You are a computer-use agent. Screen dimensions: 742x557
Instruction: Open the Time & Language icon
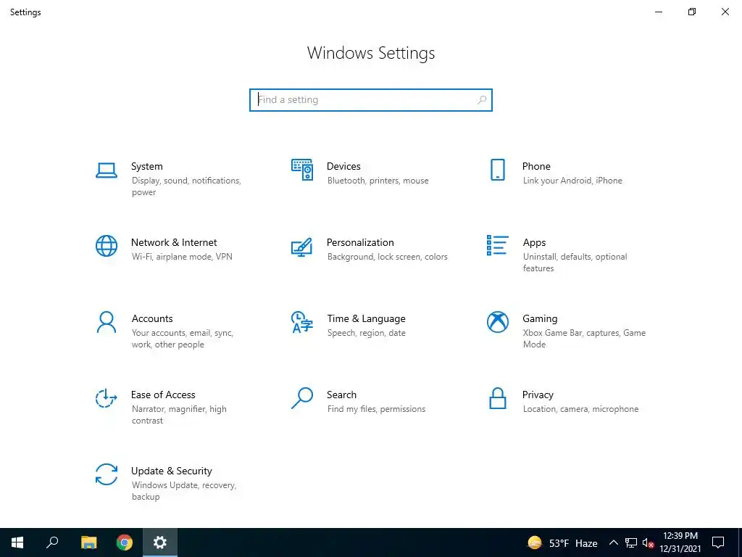pyautogui.click(x=302, y=322)
